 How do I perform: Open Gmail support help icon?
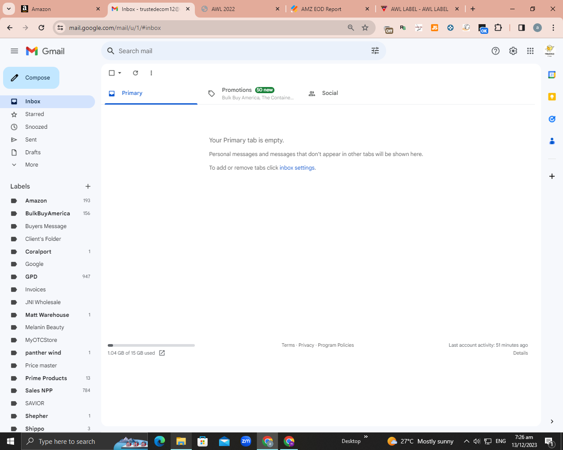point(496,51)
